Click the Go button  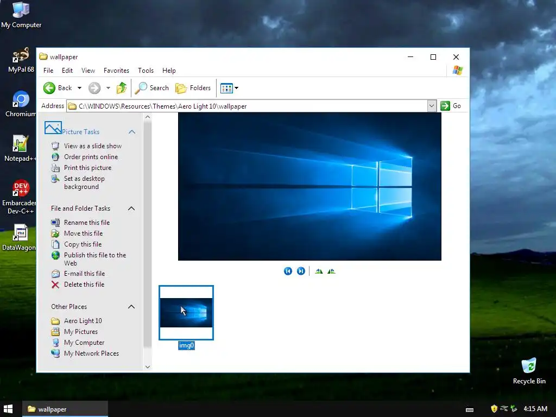(x=451, y=106)
